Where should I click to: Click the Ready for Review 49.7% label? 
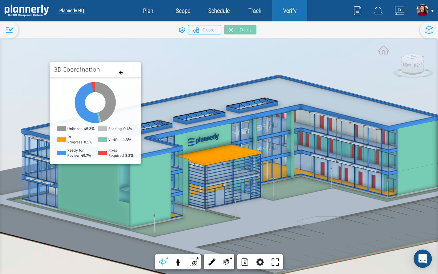pos(79,153)
